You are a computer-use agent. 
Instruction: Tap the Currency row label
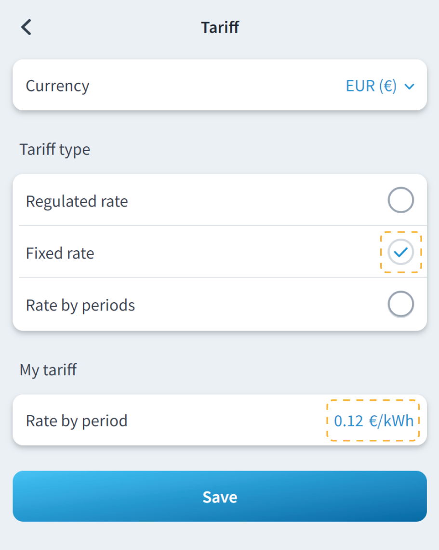[x=57, y=86]
